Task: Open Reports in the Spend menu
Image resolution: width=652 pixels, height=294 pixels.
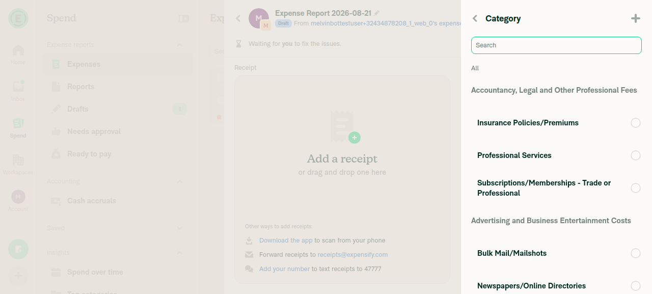Action: coord(118,87)
